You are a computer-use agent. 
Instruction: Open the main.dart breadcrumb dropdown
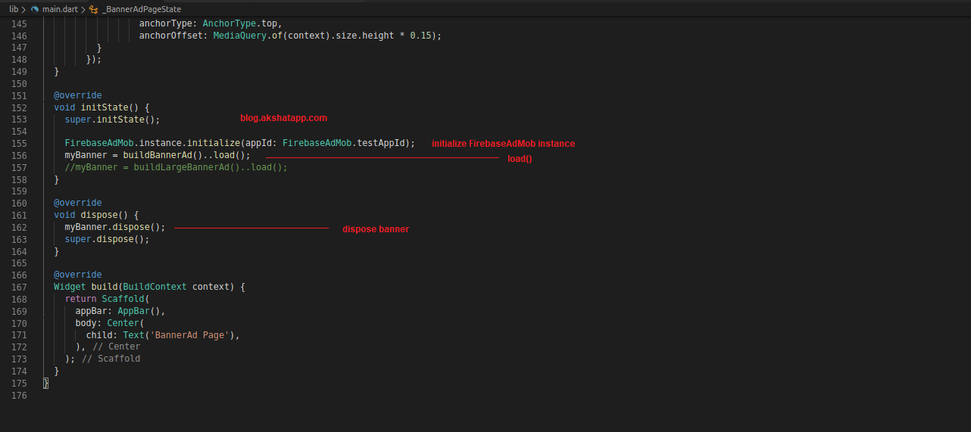point(61,9)
